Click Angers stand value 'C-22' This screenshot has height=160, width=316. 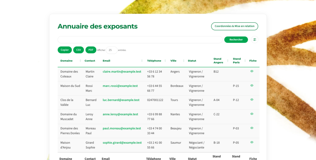pyautogui.click(x=216, y=114)
